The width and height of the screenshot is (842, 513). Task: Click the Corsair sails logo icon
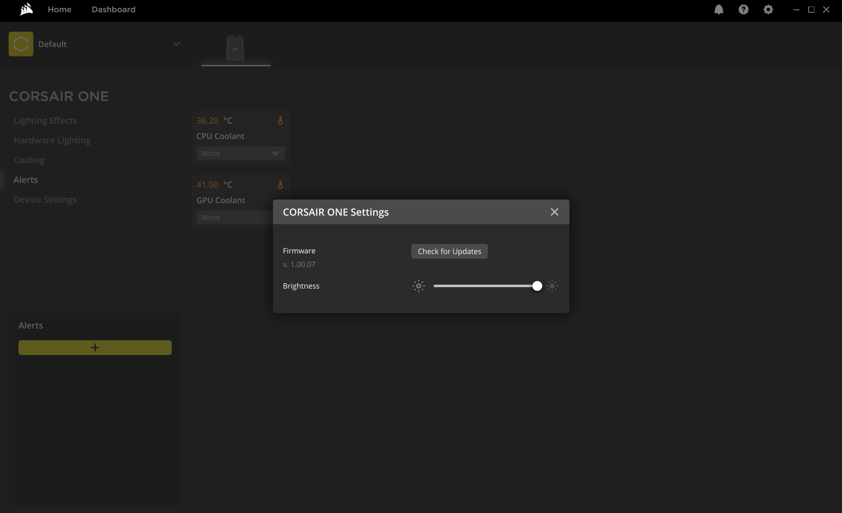26,9
